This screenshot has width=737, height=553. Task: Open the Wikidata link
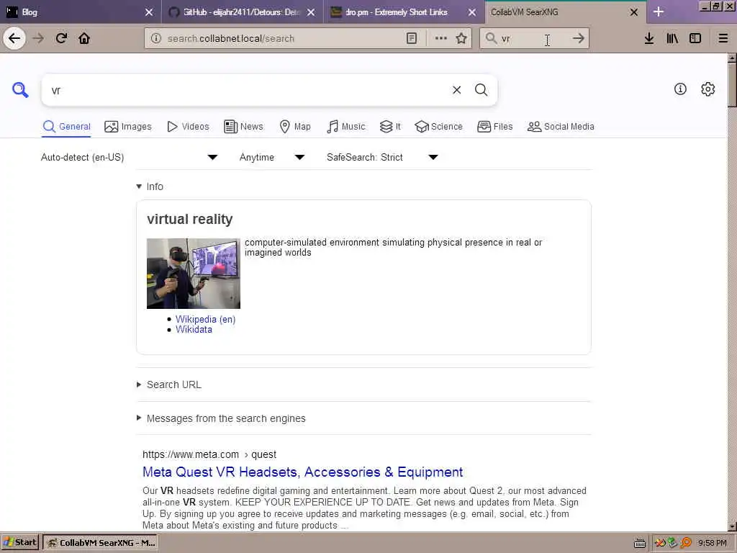pyautogui.click(x=194, y=330)
